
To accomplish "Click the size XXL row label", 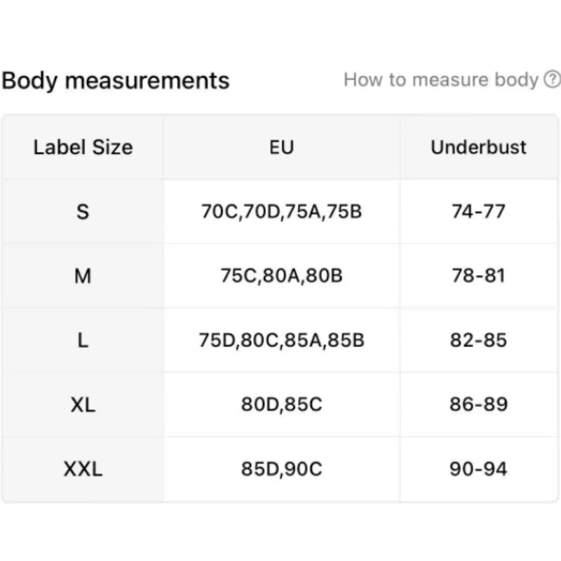I will tap(82, 470).
